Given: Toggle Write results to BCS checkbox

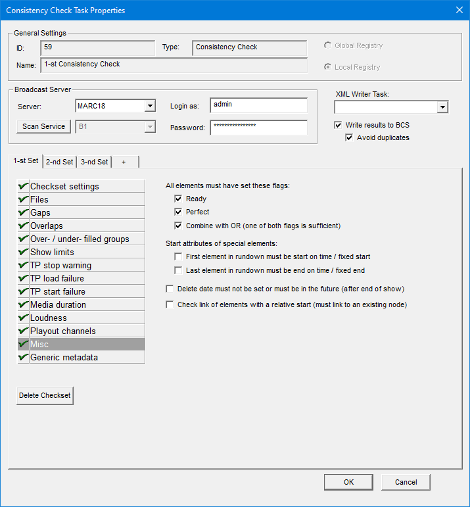Looking at the screenshot, I should pyautogui.click(x=339, y=125).
